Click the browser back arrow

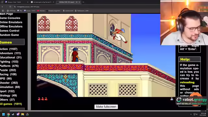coord(2,6)
